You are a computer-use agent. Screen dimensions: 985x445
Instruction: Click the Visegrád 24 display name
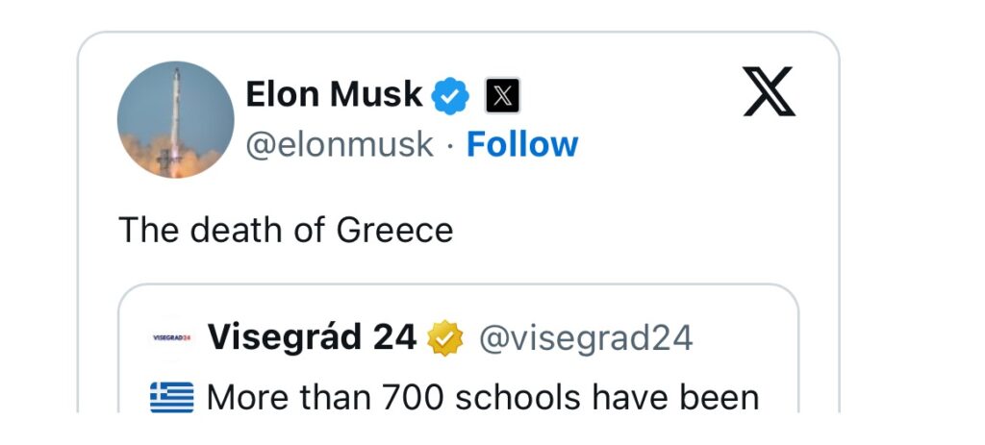[313, 337]
